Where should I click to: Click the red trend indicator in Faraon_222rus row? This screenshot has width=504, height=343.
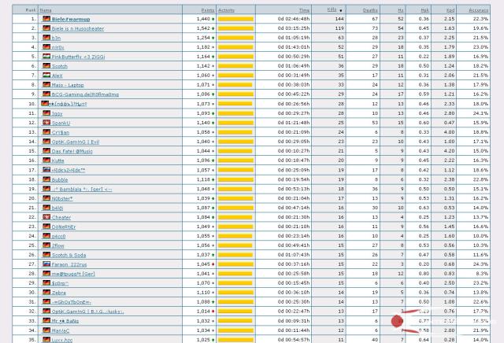coord(213,264)
